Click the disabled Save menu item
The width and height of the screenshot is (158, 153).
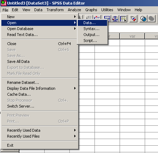pos(39,50)
